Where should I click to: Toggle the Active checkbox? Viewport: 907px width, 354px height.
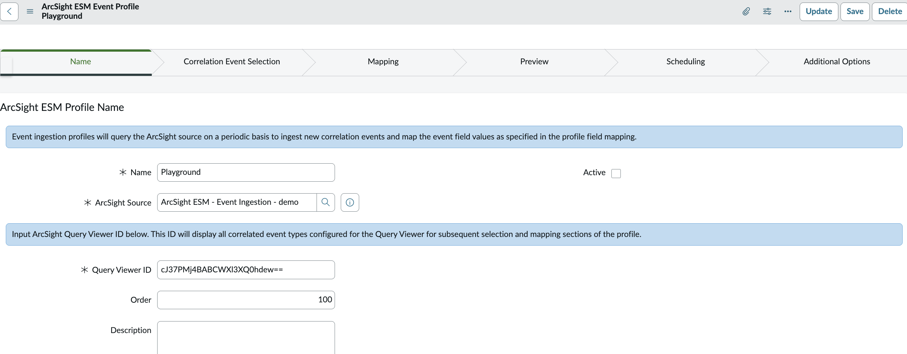coord(616,173)
